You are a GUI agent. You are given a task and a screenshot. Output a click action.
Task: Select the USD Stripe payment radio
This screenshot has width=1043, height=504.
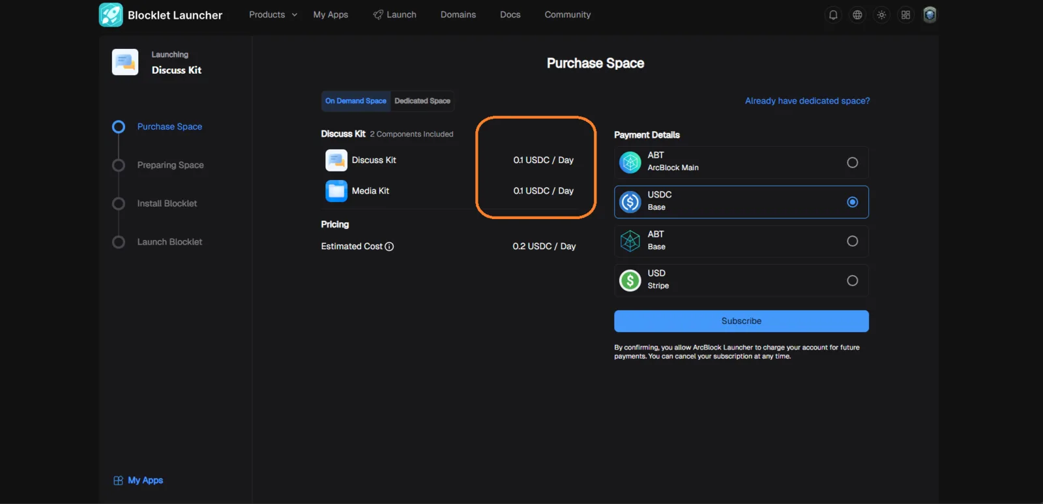pos(852,280)
